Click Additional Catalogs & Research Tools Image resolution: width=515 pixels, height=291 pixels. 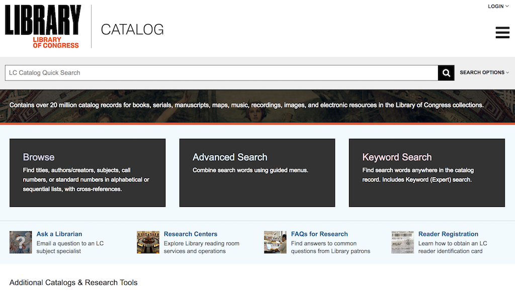coord(73,282)
